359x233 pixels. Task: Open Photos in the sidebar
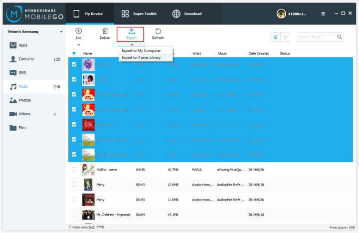pyautogui.click(x=34, y=100)
